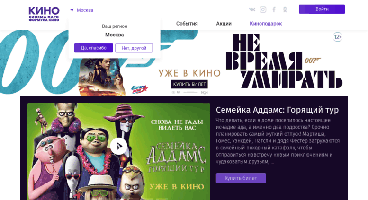Screen dimensions: 368x200
Task: Open the Facebook icon link
Action: pyautogui.click(x=274, y=9)
